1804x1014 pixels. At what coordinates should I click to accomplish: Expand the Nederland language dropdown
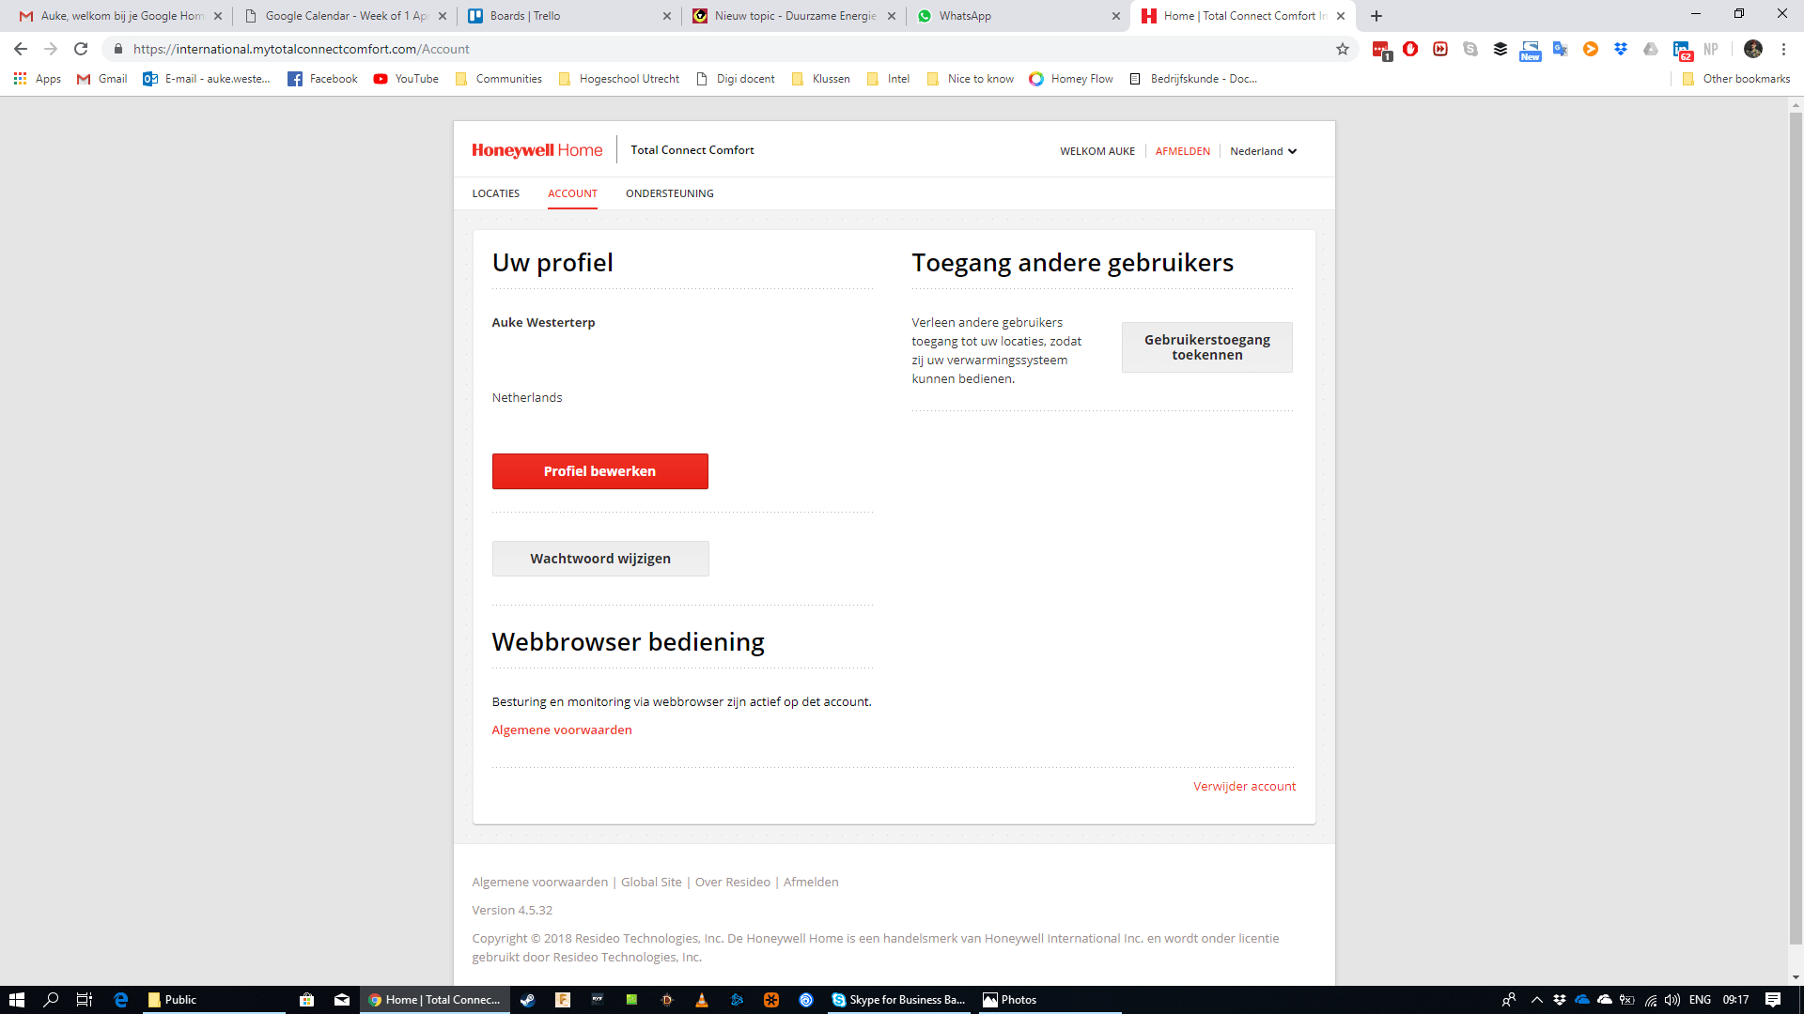tap(1263, 151)
